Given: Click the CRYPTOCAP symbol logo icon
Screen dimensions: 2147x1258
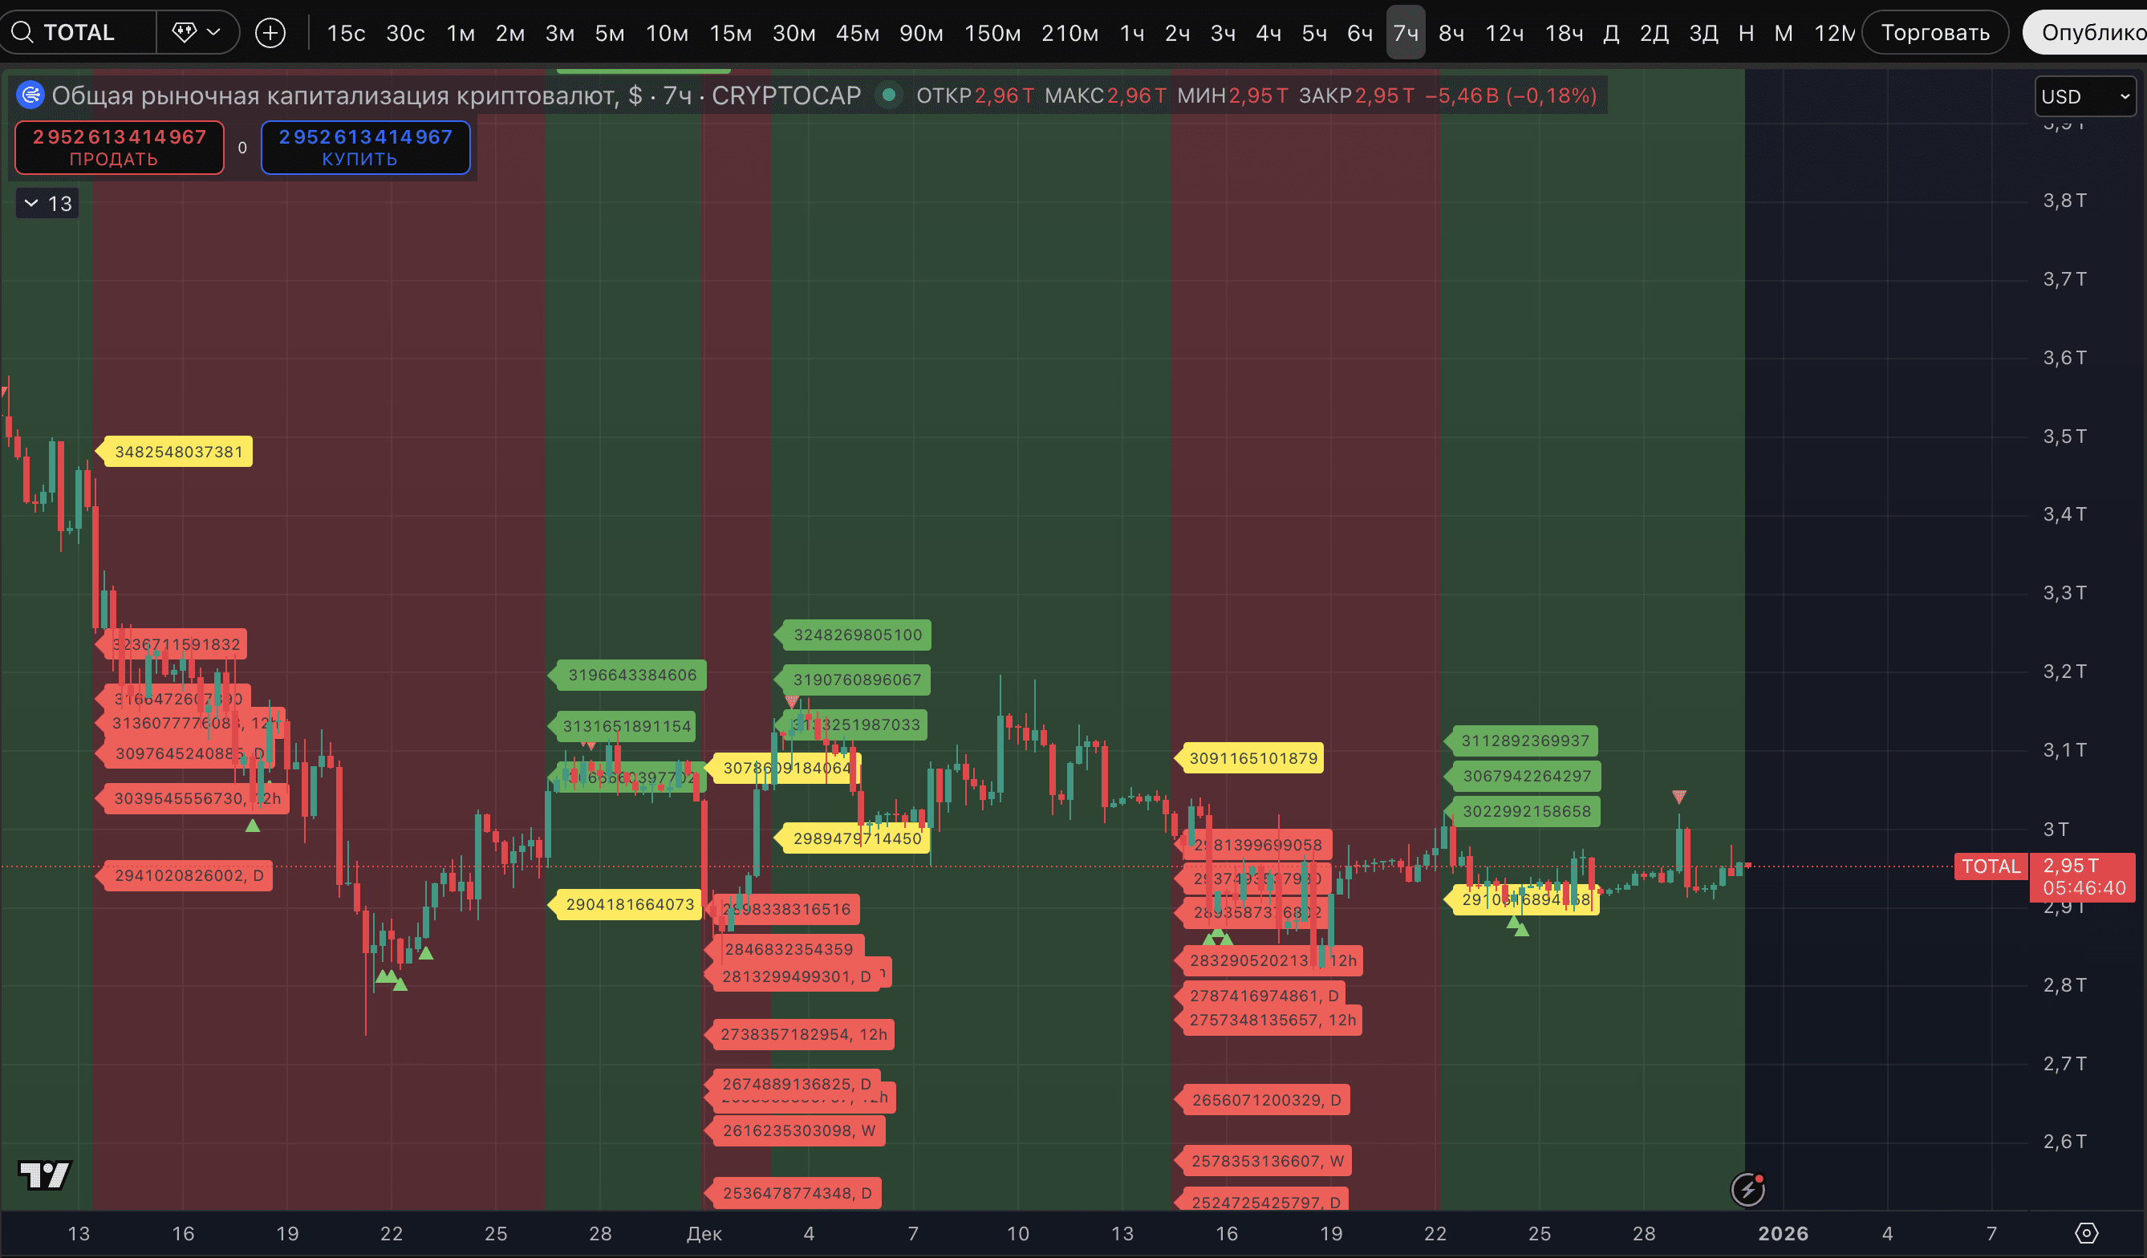Looking at the screenshot, I should pyautogui.click(x=30, y=95).
